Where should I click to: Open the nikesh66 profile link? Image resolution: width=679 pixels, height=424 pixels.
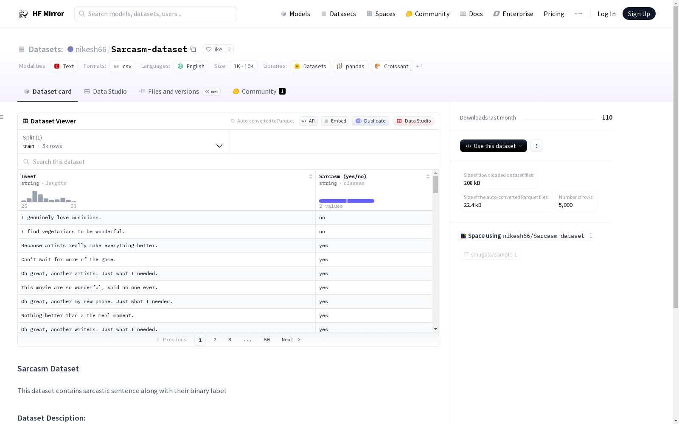click(x=91, y=49)
